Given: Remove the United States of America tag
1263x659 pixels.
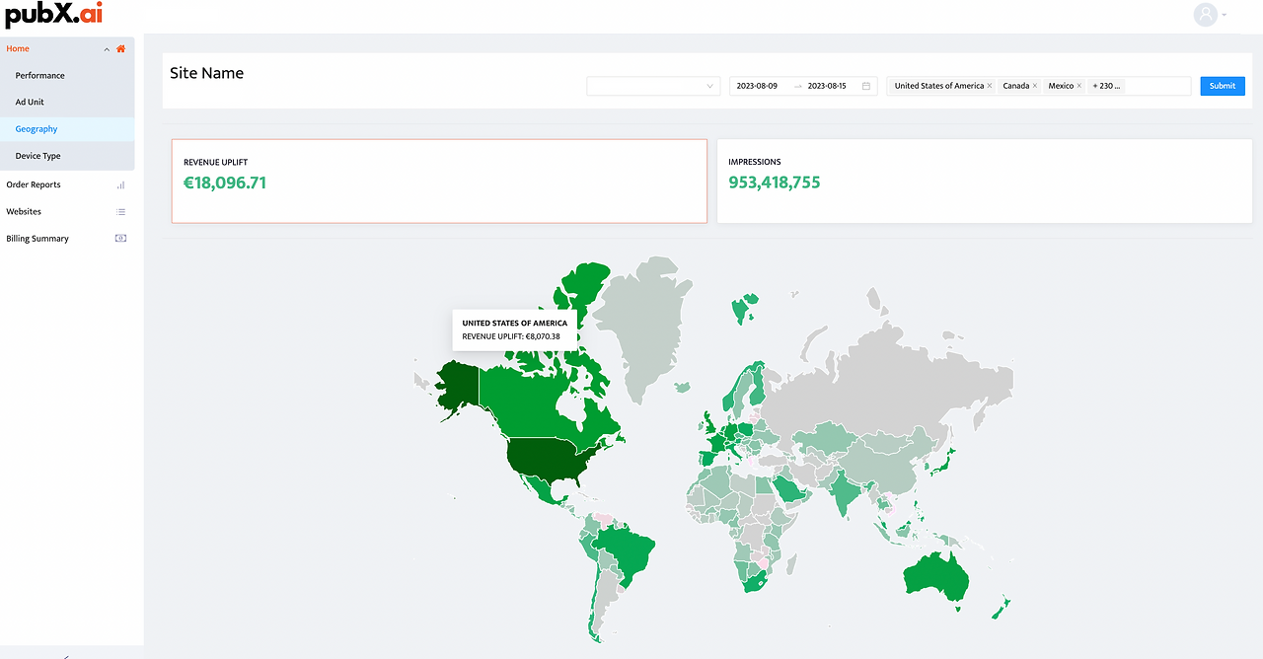Looking at the screenshot, I should coord(990,86).
